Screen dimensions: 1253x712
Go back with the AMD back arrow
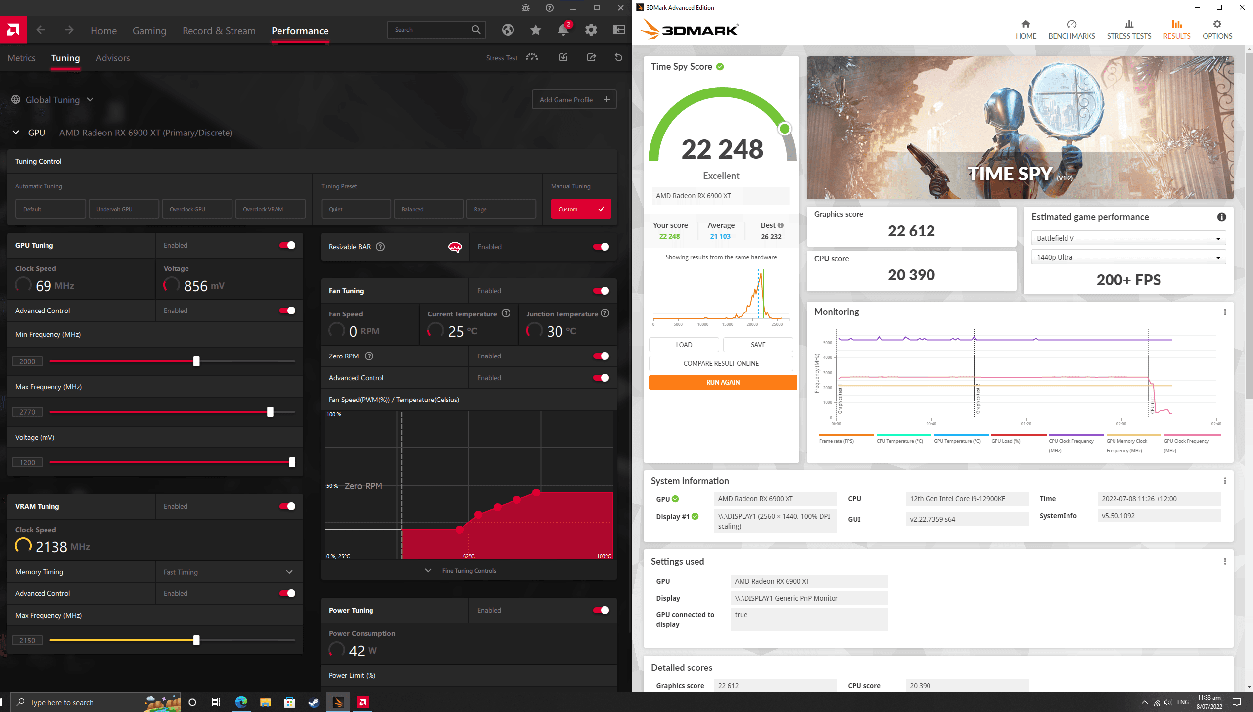pyautogui.click(x=41, y=30)
